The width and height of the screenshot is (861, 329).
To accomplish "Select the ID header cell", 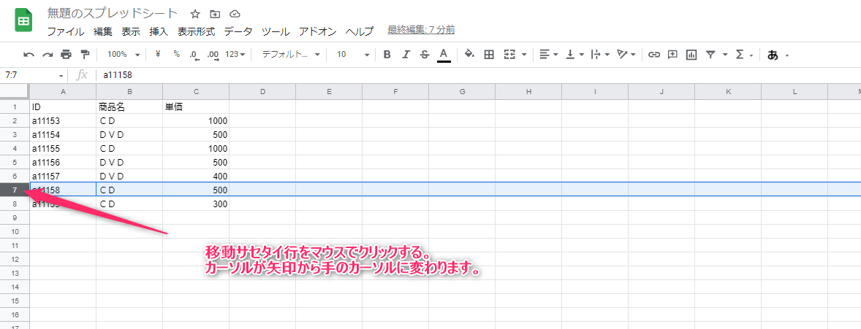I will pos(63,107).
